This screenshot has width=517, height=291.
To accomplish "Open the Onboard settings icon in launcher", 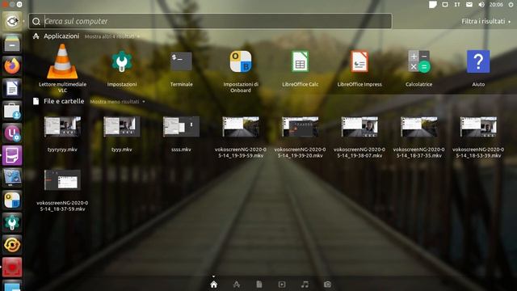I will 12,200.
